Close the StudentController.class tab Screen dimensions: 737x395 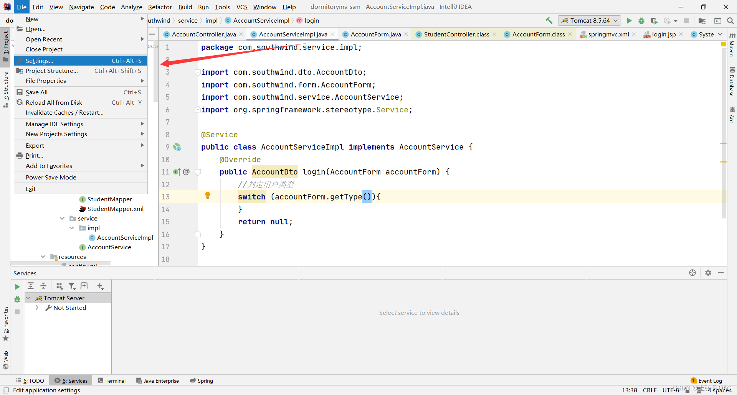pyautogui.click(x=494, y=34)
